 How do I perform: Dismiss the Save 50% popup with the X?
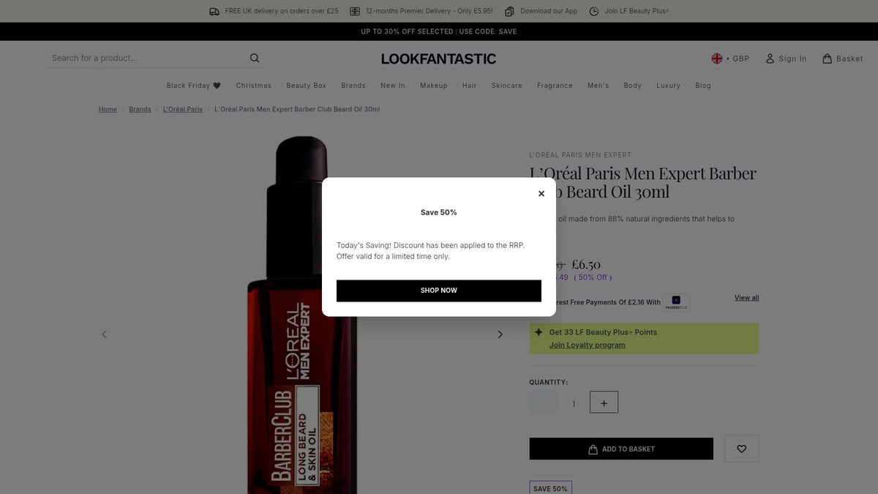point(541,193)
